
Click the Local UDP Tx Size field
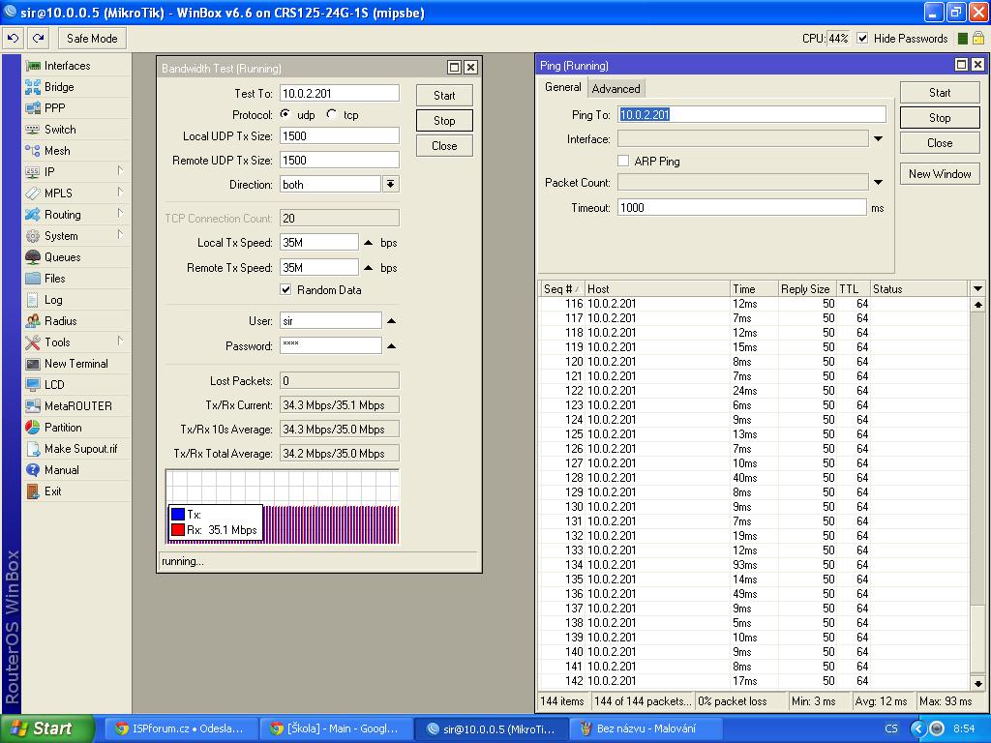click(340, 135)
